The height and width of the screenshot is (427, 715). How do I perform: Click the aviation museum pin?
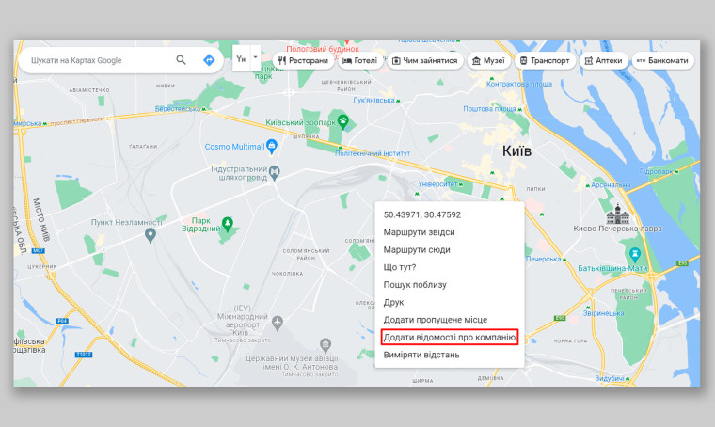(326, 345)
